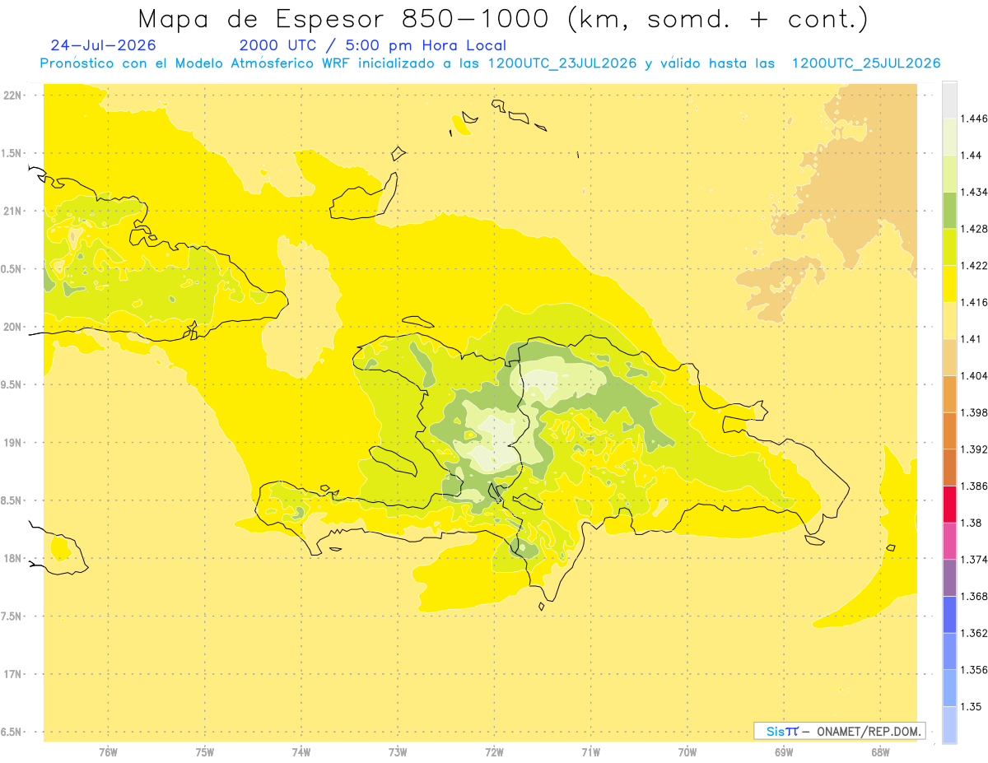Click the 72W longitude label
Image resolution: width=988 pixels, height=763 pixels.
coord(494,751)
